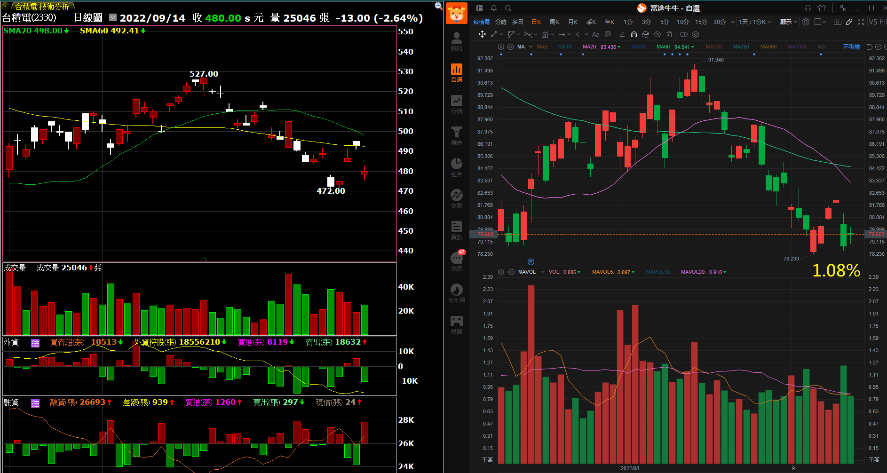
Task: Toggle the MA120 line on chart
Action: point(714,47)
